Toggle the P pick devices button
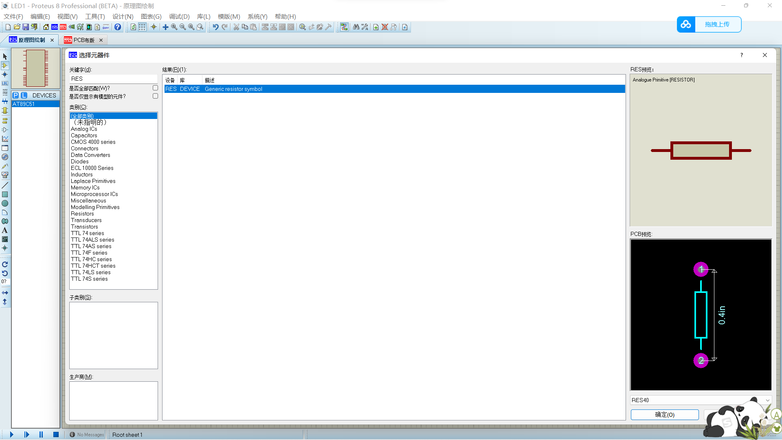782x440 pixels. tap(15, 95)
